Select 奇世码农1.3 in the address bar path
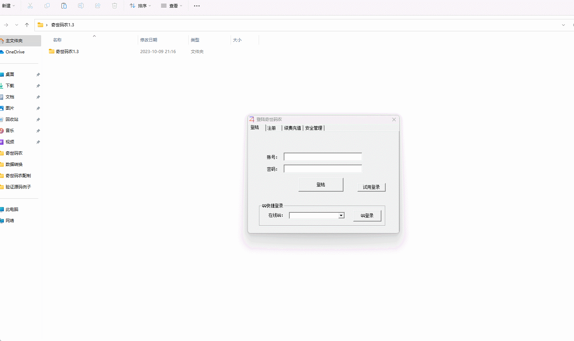574x341 pixels. click(63, 25)
